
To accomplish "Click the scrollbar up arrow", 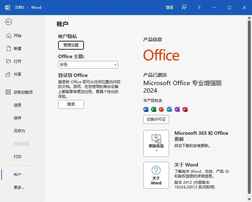I will 249,18.
